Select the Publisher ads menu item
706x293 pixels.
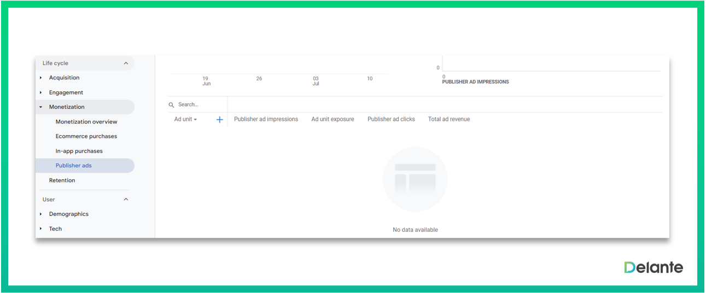[74, 166]
